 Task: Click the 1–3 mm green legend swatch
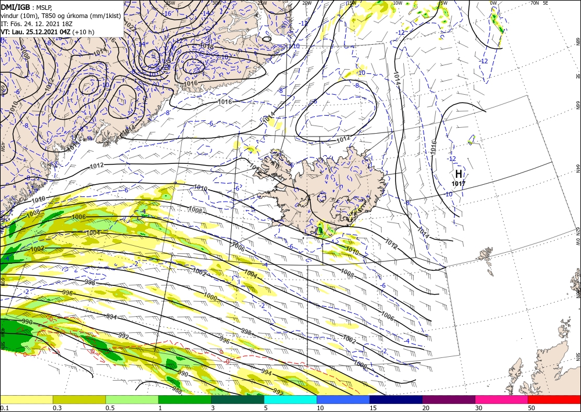[x=185, y=399]
